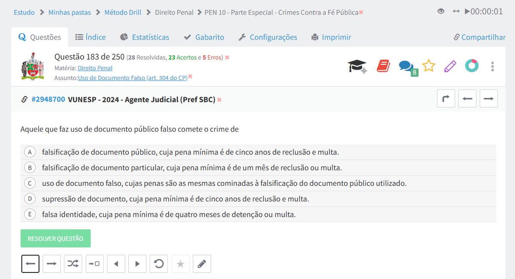Image resolution: width=515 pixels, height=279 pixels.
Task: Select answer option B
Action: click(x=30, y=167)
